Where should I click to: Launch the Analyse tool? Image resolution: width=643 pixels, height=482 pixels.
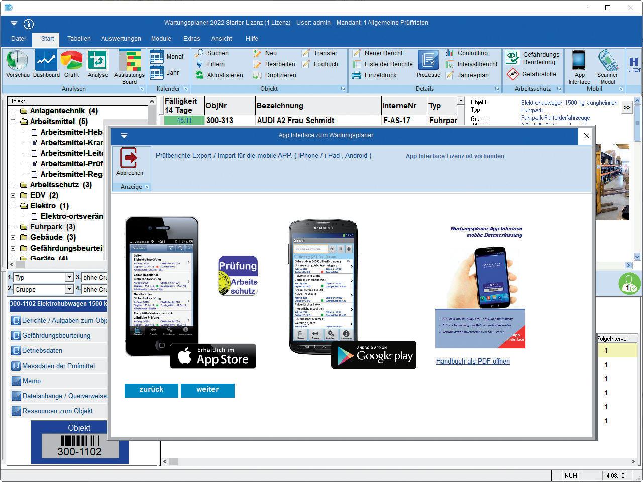click(x=97, y=64)
